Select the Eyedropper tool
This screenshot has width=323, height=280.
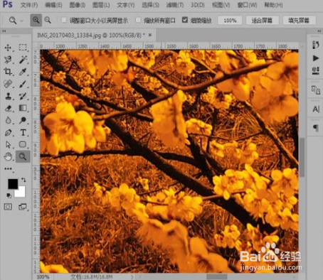[x=23, y=72]
